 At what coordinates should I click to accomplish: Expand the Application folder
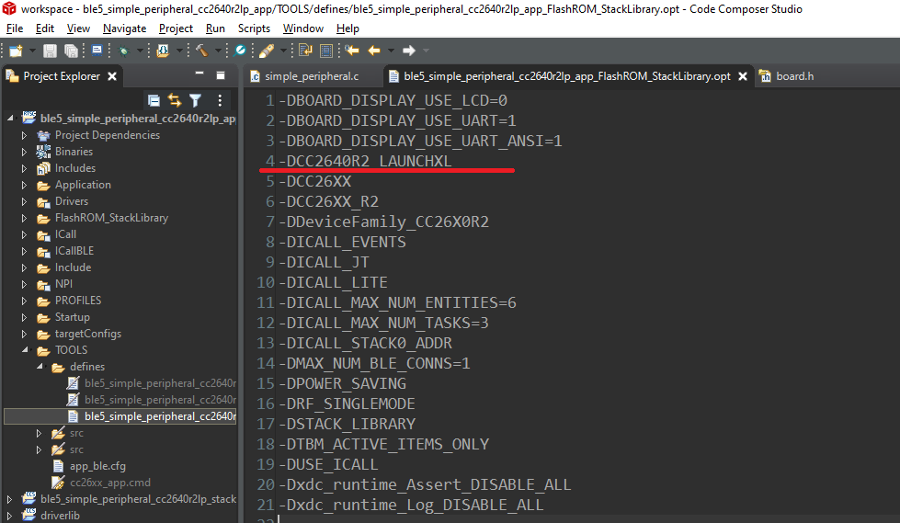tap(24, 185)
